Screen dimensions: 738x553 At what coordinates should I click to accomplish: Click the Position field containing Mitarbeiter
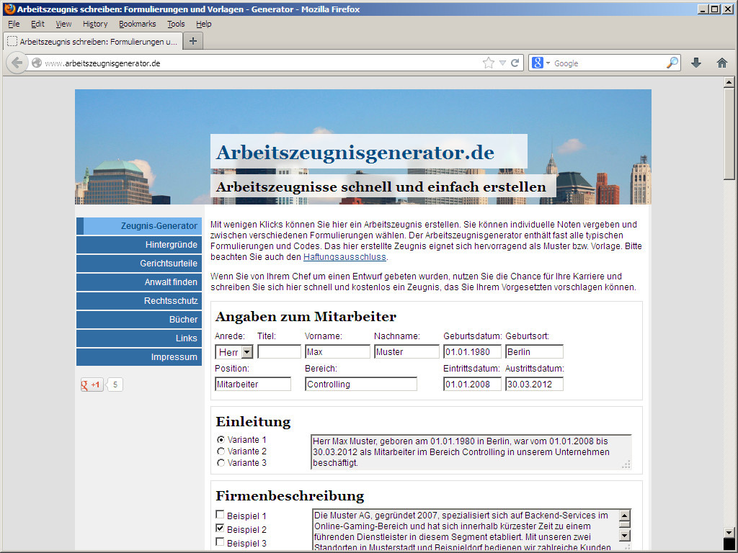click(253, 385)
